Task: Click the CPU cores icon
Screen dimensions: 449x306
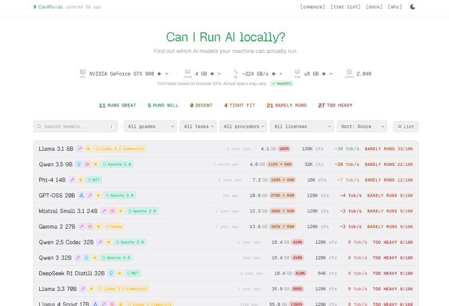Action: [349, 72]
